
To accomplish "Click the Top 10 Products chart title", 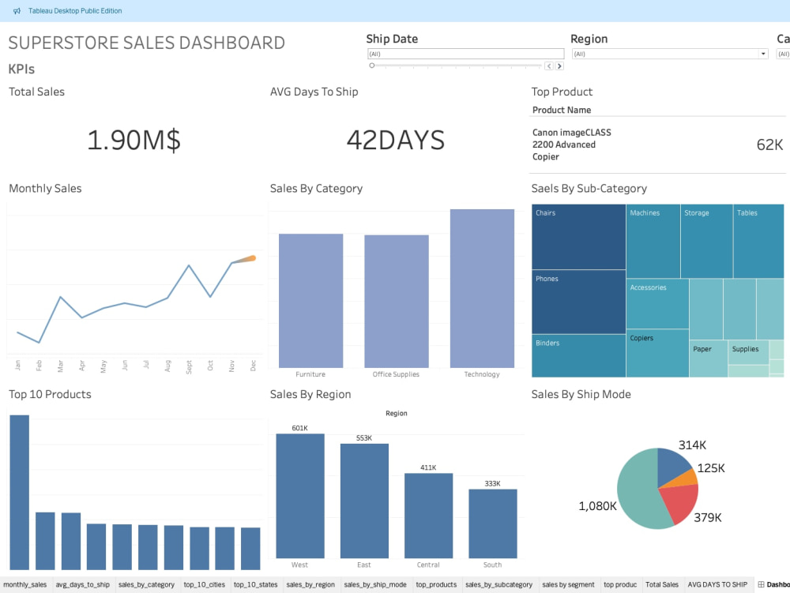I will click(50, 394).
